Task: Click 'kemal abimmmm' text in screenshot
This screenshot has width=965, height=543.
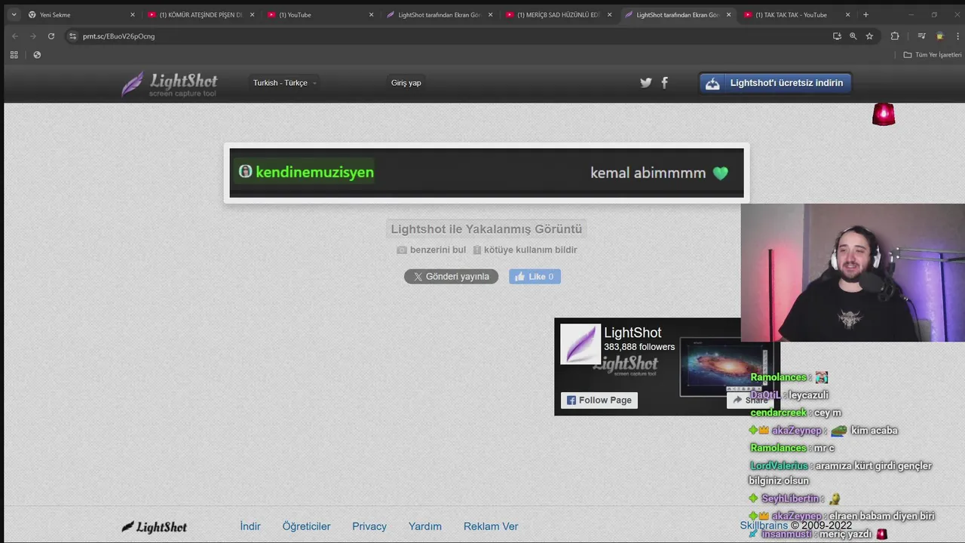Action: (x=648, y=173)
